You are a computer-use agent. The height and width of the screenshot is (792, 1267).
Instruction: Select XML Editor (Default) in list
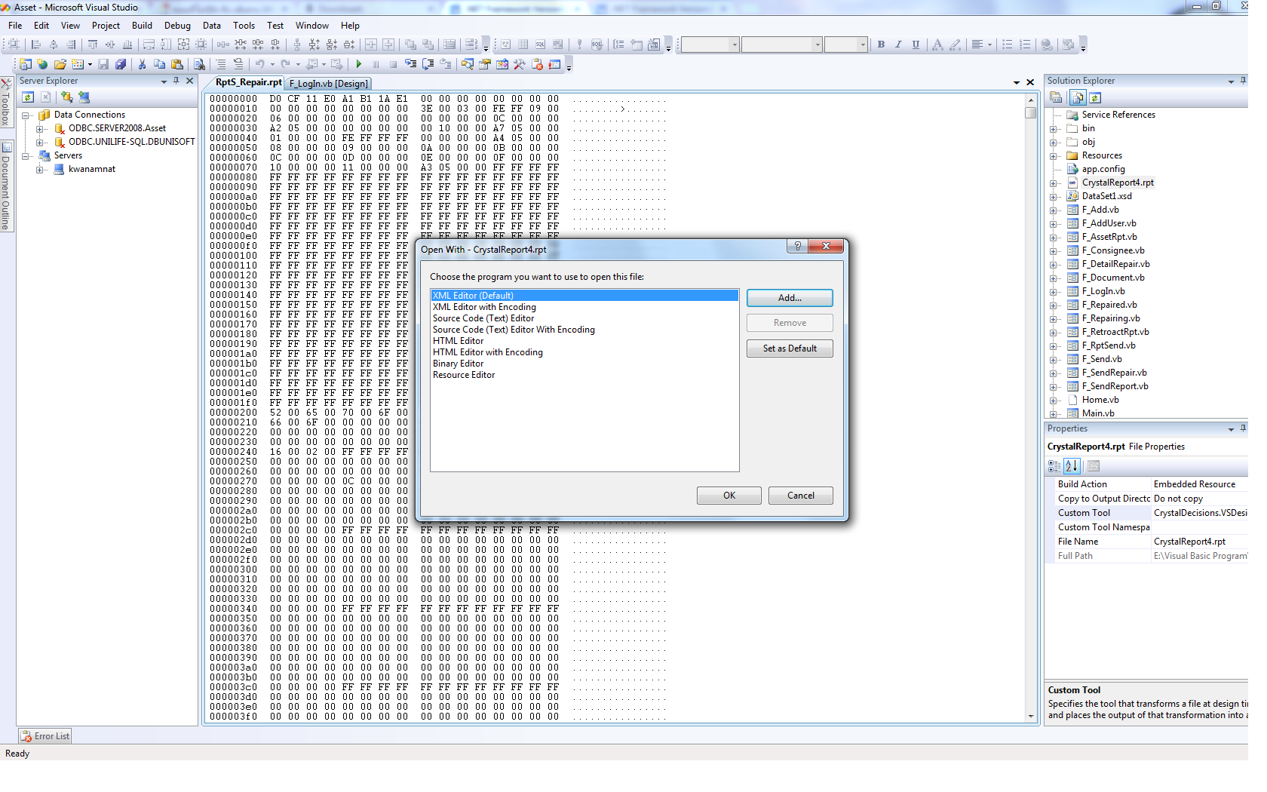pyautogui.click(x=584, y=296)
